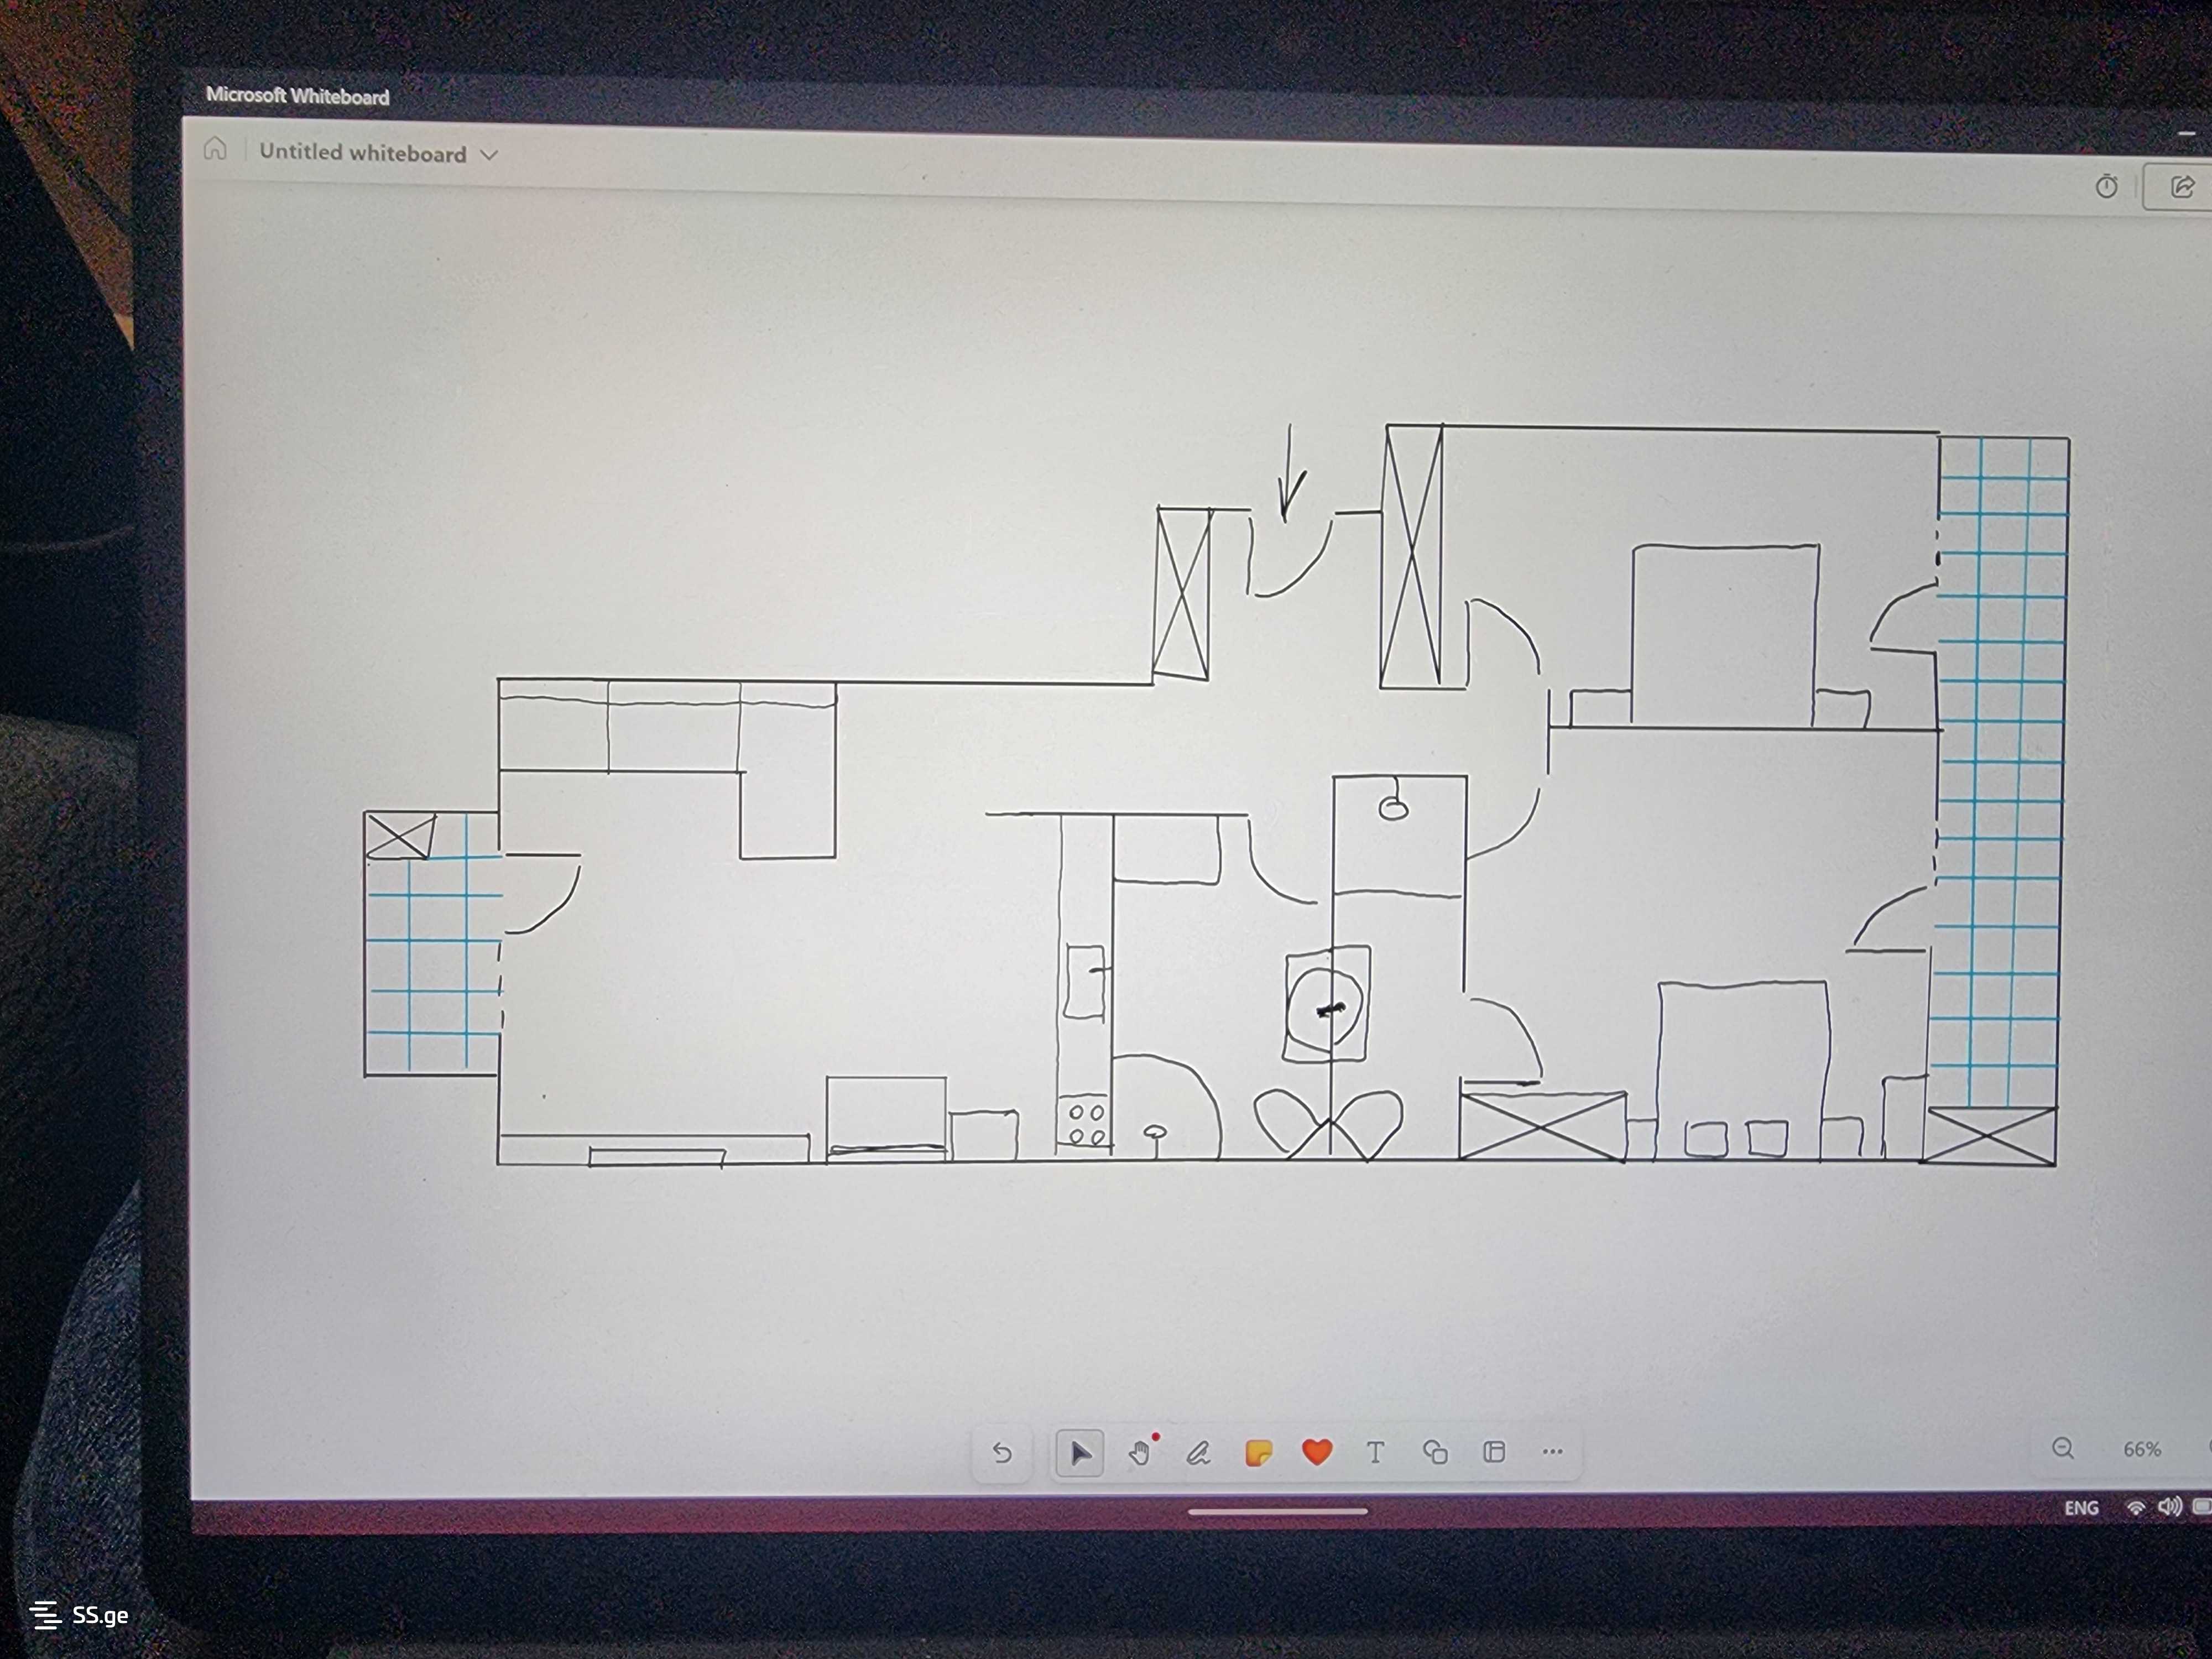Click the Untitled whiteboard title
The height and width of the screenshot is (1659, 2212).
362,152
